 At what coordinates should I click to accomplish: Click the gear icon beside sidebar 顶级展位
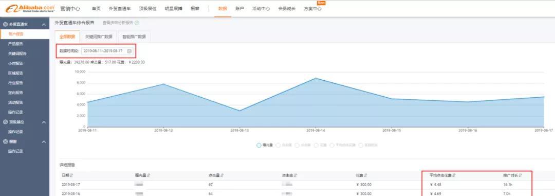click(x=5, y=122)
